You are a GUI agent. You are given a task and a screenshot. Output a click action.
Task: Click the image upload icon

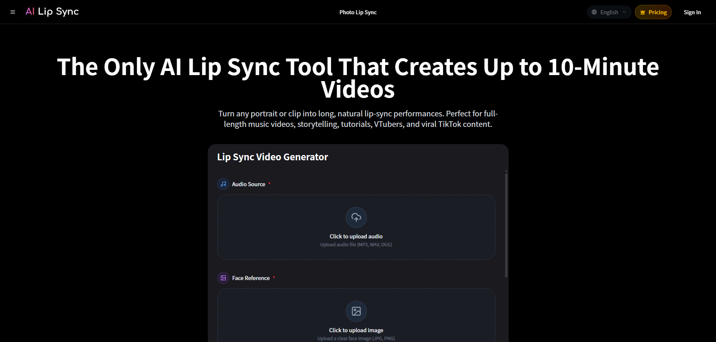[x=356, y=311]
